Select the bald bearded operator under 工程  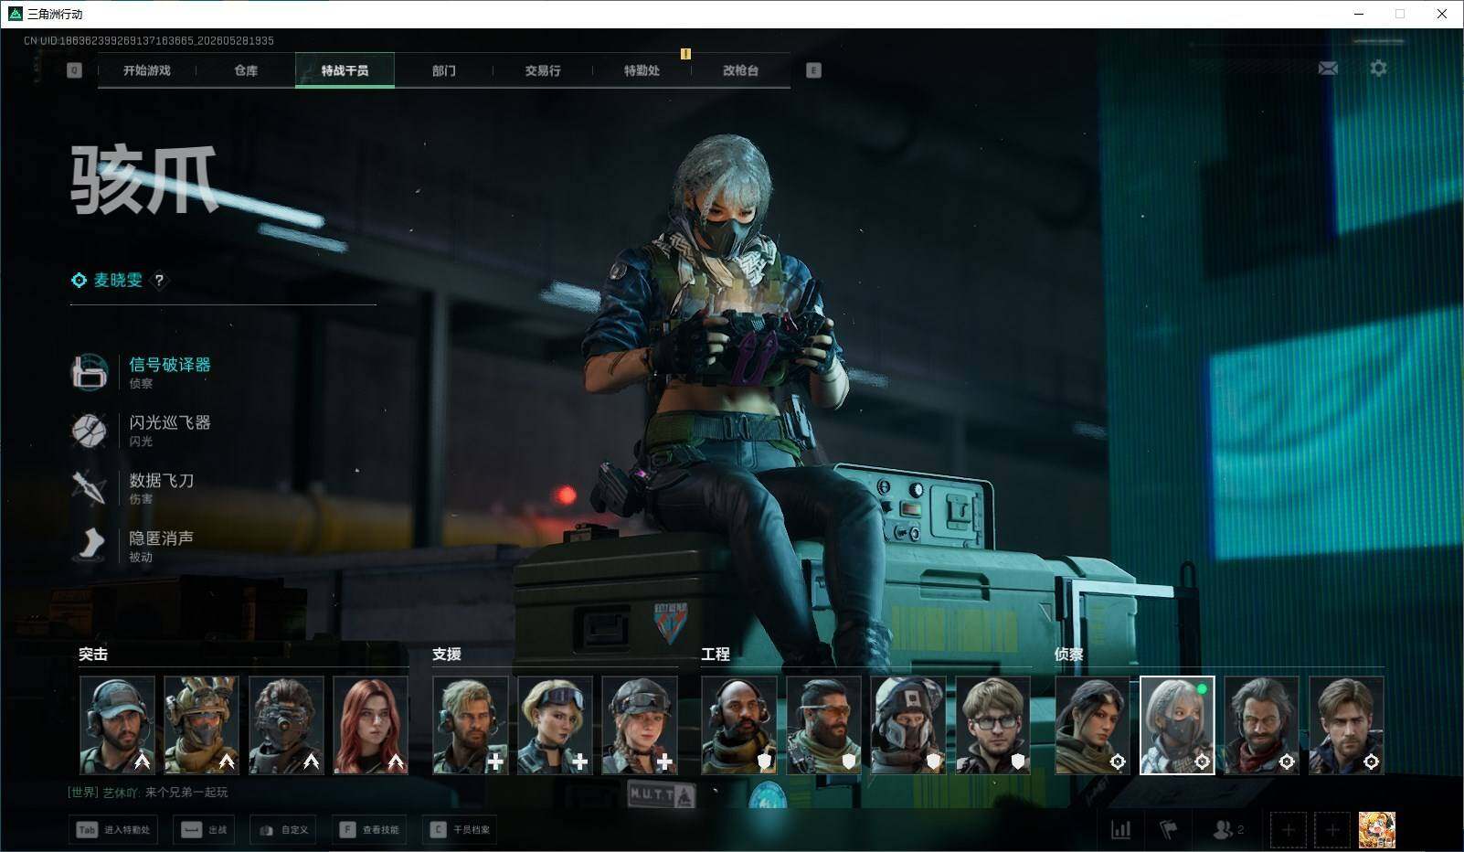739,725
